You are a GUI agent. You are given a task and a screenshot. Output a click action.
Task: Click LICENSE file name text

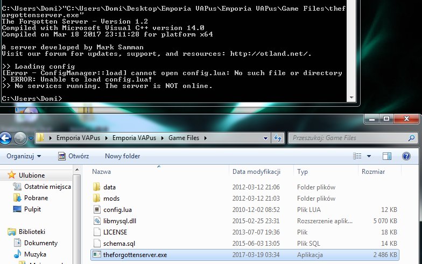[x=115, y=232]
